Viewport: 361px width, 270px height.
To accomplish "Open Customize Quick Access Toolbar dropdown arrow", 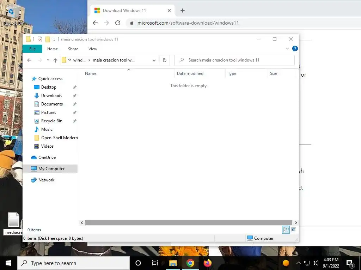I will [54, 39].
